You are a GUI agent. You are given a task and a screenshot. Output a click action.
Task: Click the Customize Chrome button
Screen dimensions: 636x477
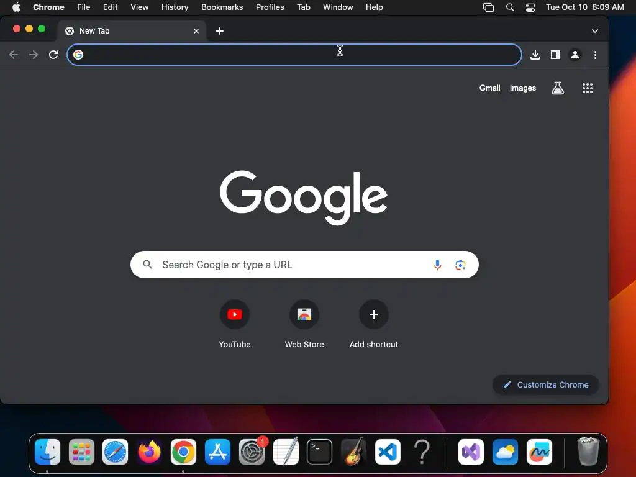545,384
